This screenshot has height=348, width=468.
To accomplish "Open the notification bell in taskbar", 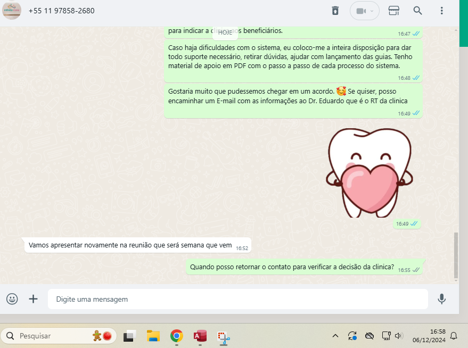I will [x=454, y=336].
